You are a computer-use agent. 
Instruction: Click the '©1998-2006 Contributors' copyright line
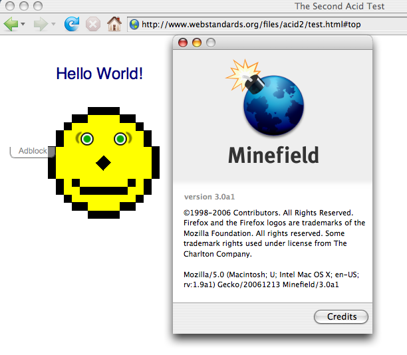pyautogui.click(x=269, y=213)
